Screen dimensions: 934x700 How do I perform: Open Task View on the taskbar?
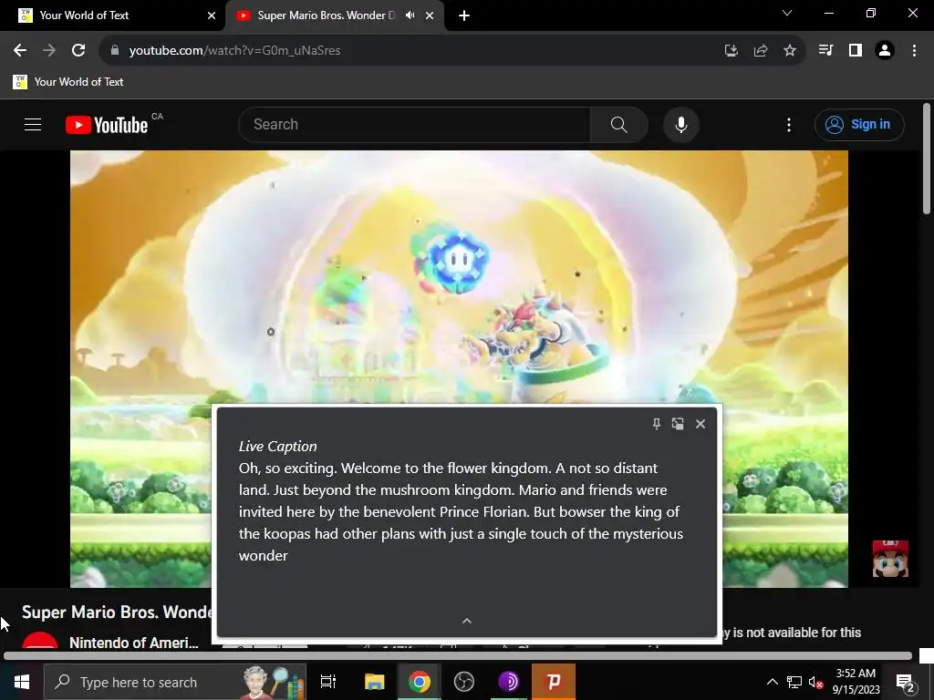[328, 682]
